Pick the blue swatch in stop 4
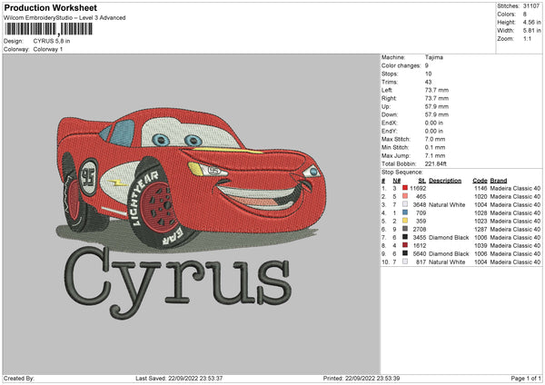Viewport: 545px width, 385px height. coord(405,212)
